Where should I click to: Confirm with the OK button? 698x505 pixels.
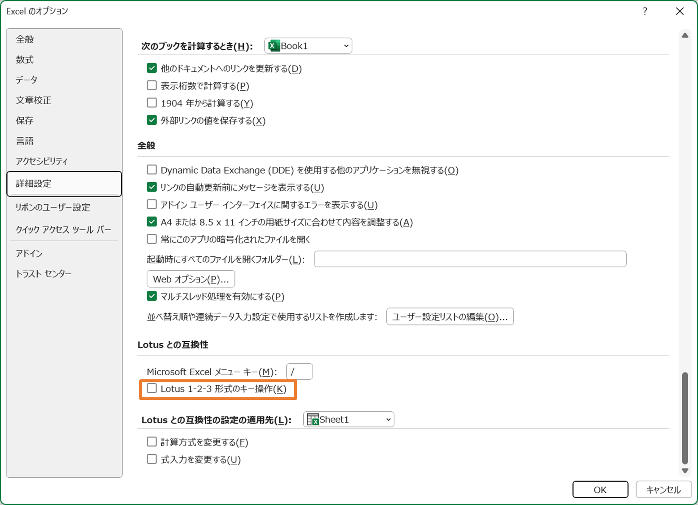[600, 490]
